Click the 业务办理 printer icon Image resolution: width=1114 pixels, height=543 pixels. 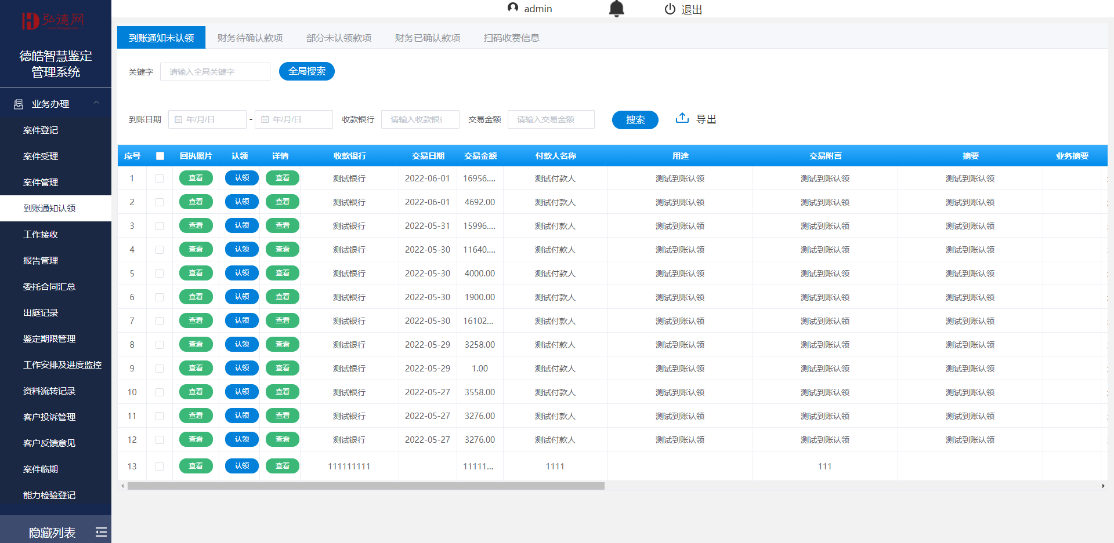tap(19, 104)
